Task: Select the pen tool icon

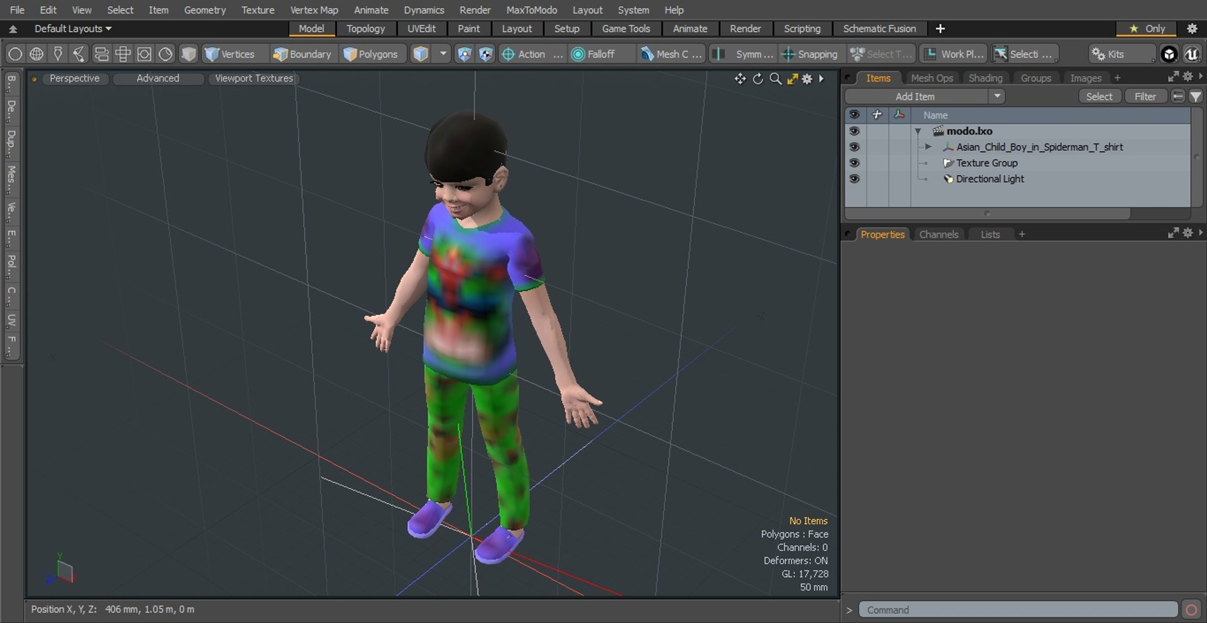Action: click(58, 54)
